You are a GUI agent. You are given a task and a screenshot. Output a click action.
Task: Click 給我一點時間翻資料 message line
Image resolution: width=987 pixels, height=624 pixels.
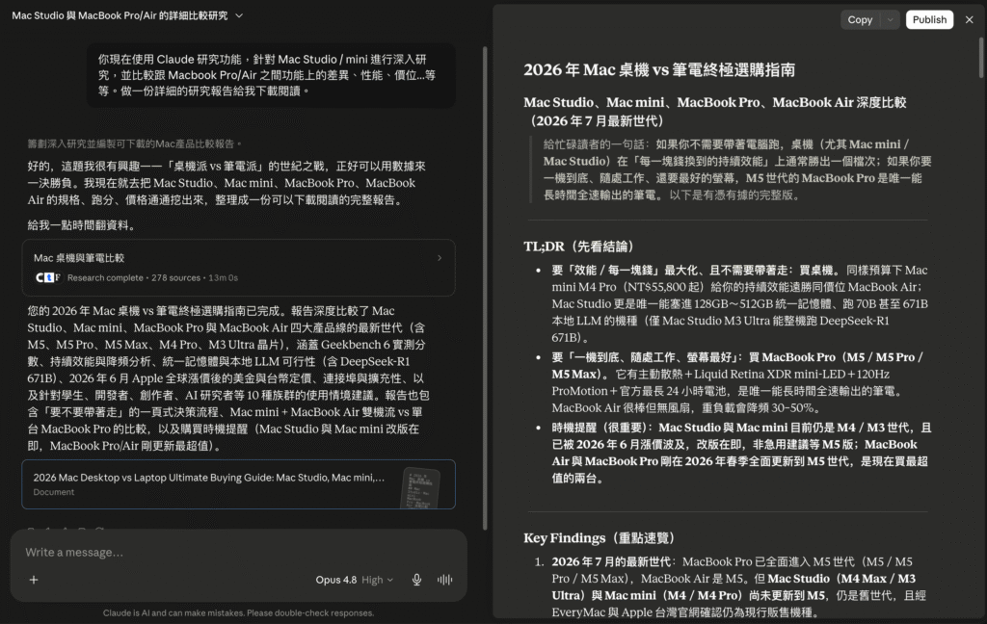pyautogui.click(x=83, y=225)
